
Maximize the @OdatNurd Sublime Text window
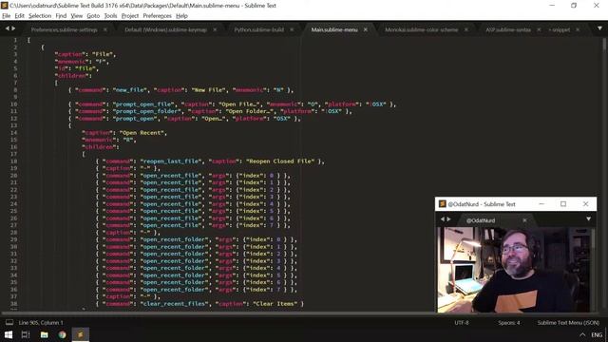pos(563,204)
